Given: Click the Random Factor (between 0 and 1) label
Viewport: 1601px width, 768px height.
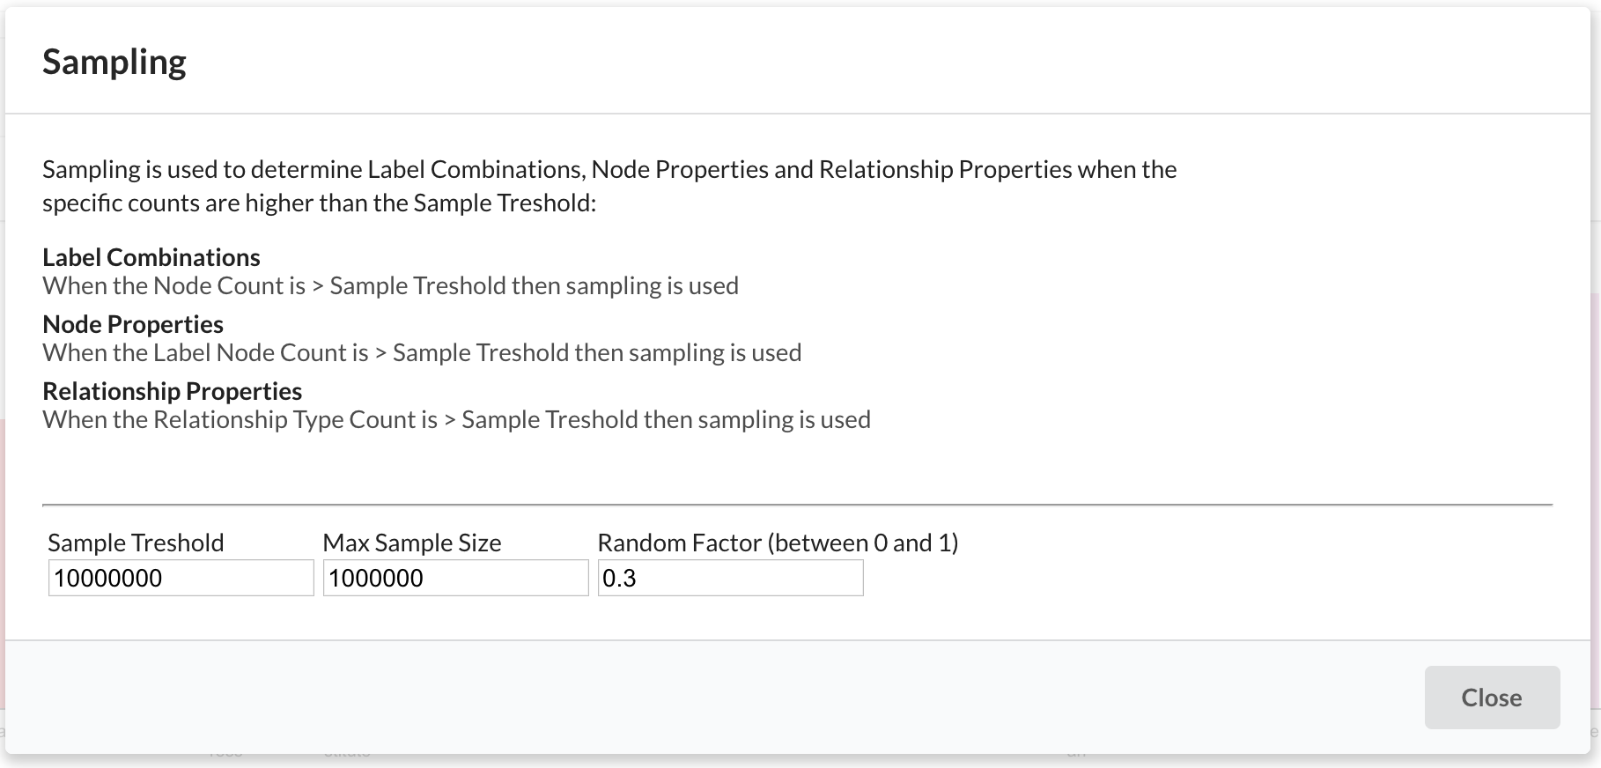Looking at the screenshot, I should [x=778, y=543].
